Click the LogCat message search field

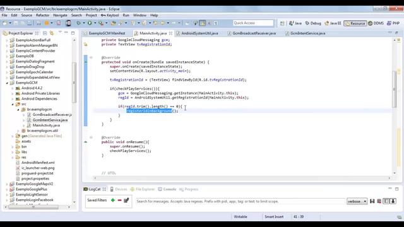coord(241,201)
